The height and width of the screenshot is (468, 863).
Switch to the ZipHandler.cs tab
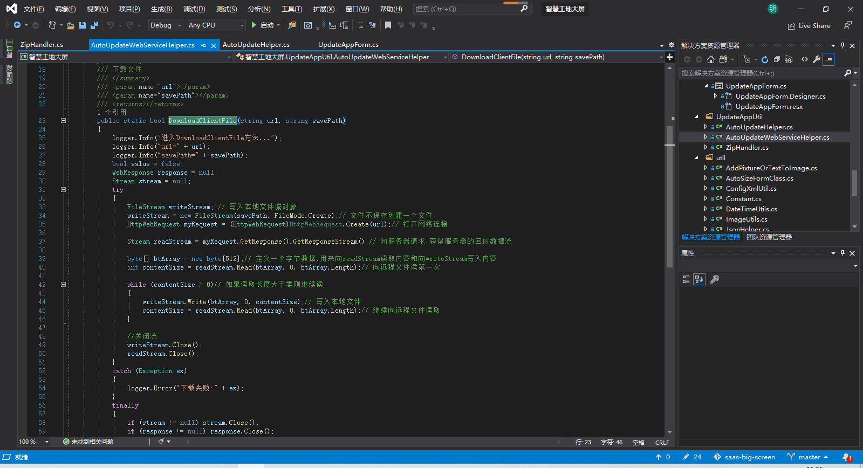point(42,45)
